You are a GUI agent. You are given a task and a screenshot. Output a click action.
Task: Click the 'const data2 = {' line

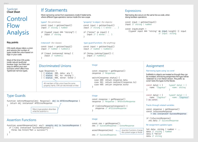pos(155,95)
